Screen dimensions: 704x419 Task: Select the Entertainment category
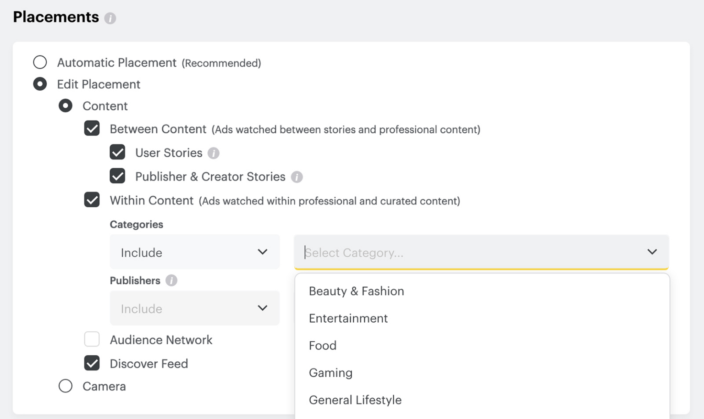click(x=348, y=318)
